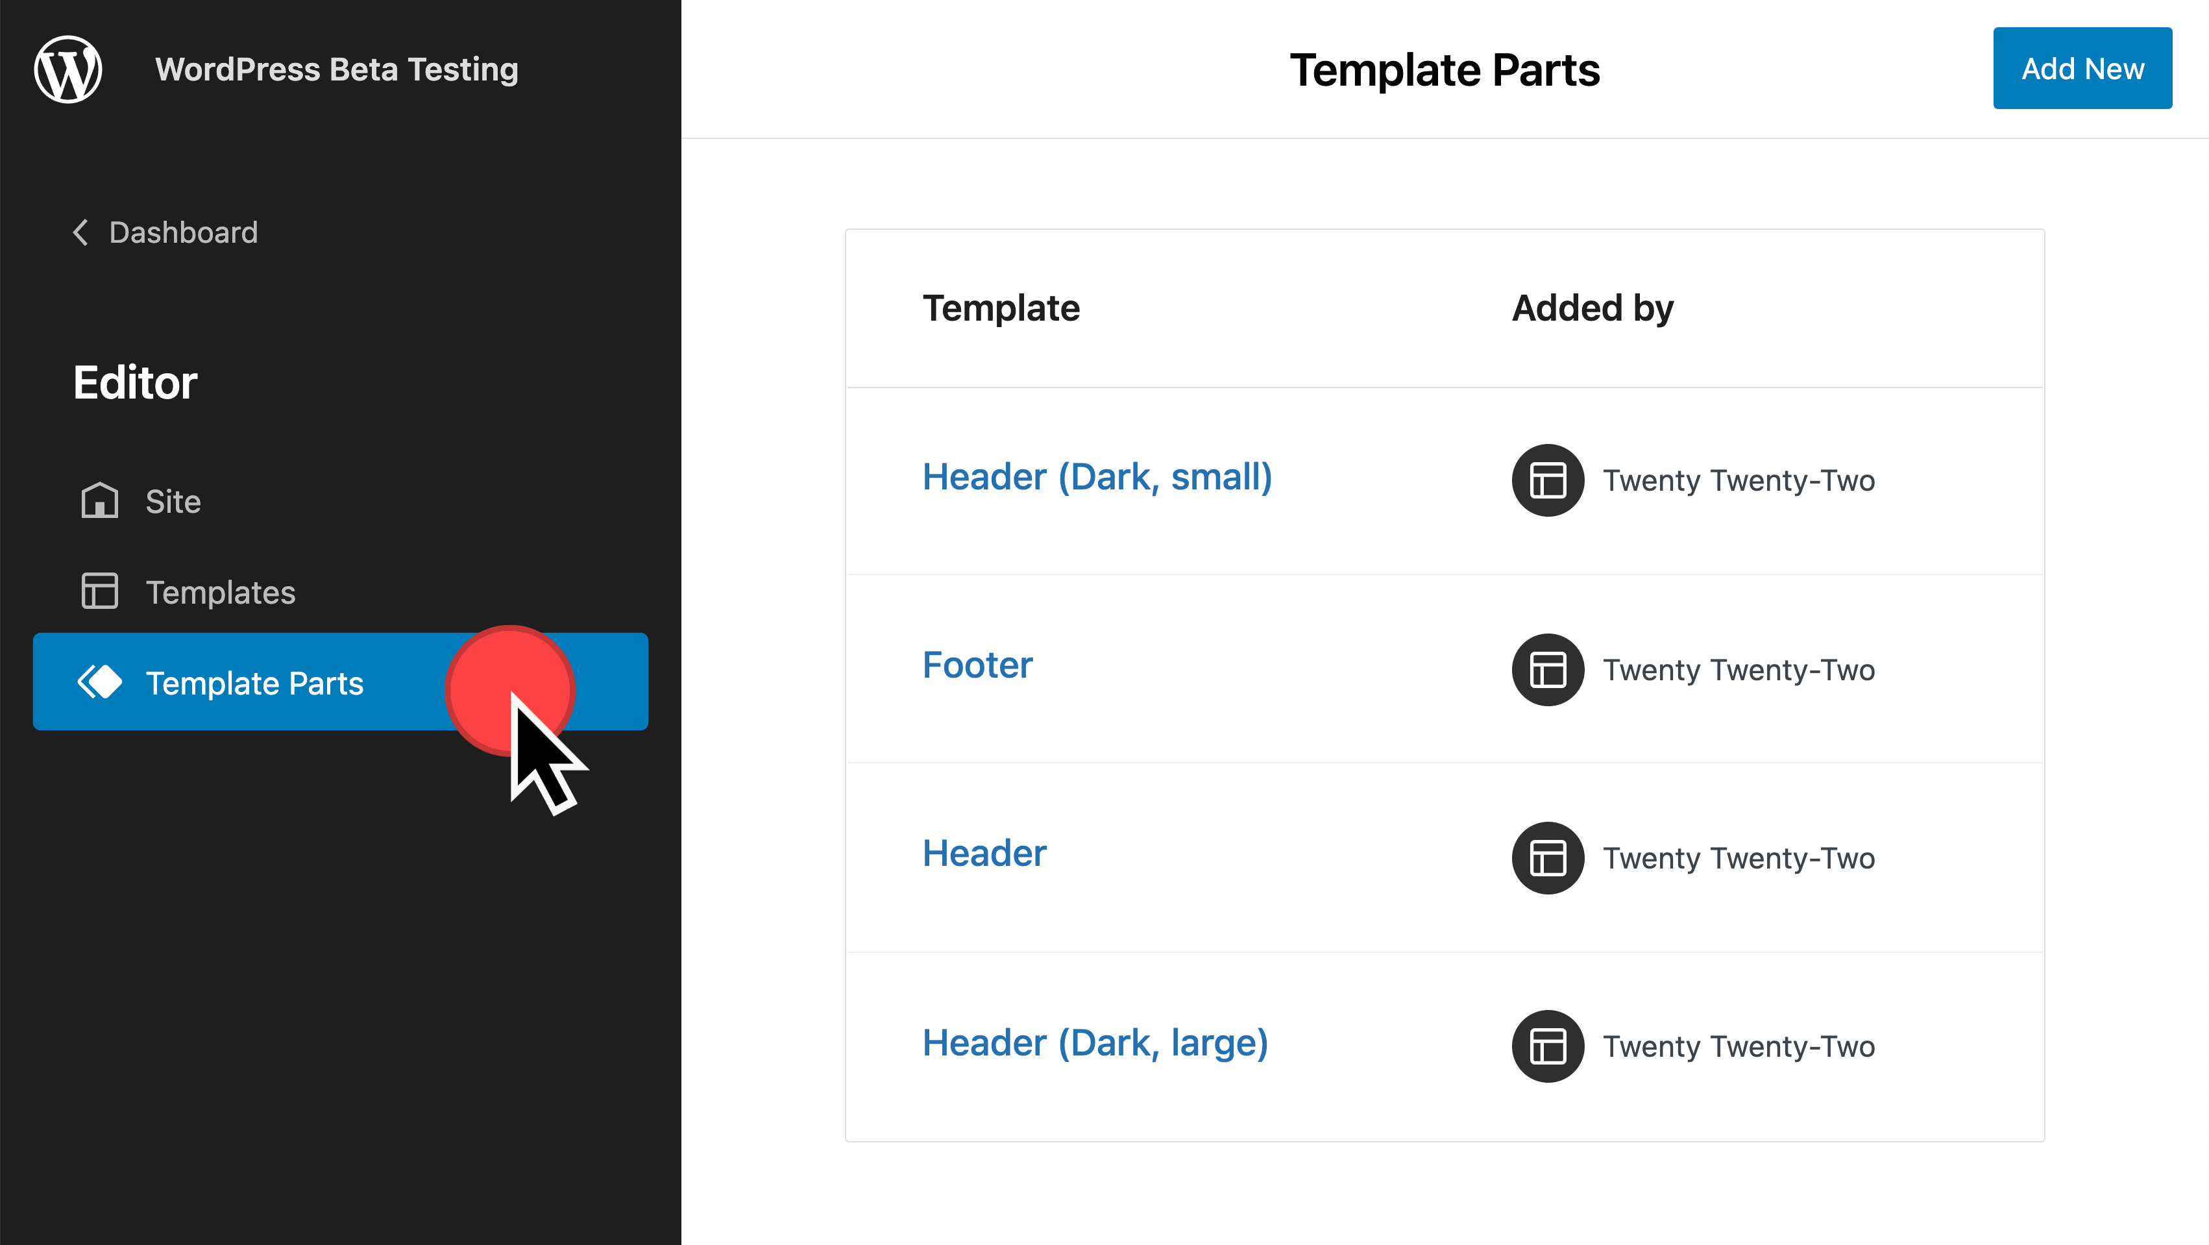
Task: Click theme icon in the Footer row
Action: 1547,669
